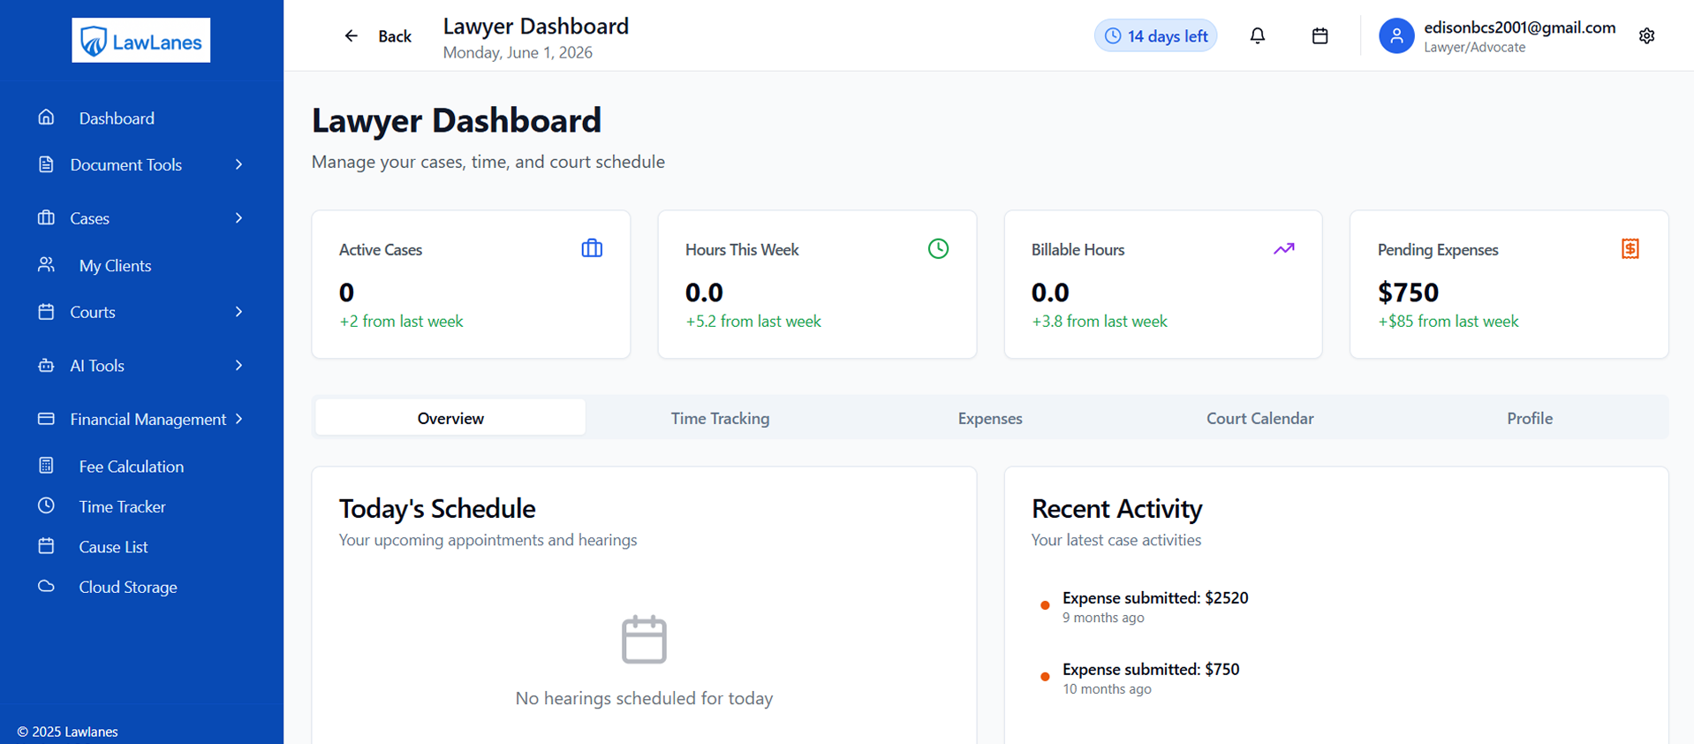Click the Financial Management card icon

point(46,419)
